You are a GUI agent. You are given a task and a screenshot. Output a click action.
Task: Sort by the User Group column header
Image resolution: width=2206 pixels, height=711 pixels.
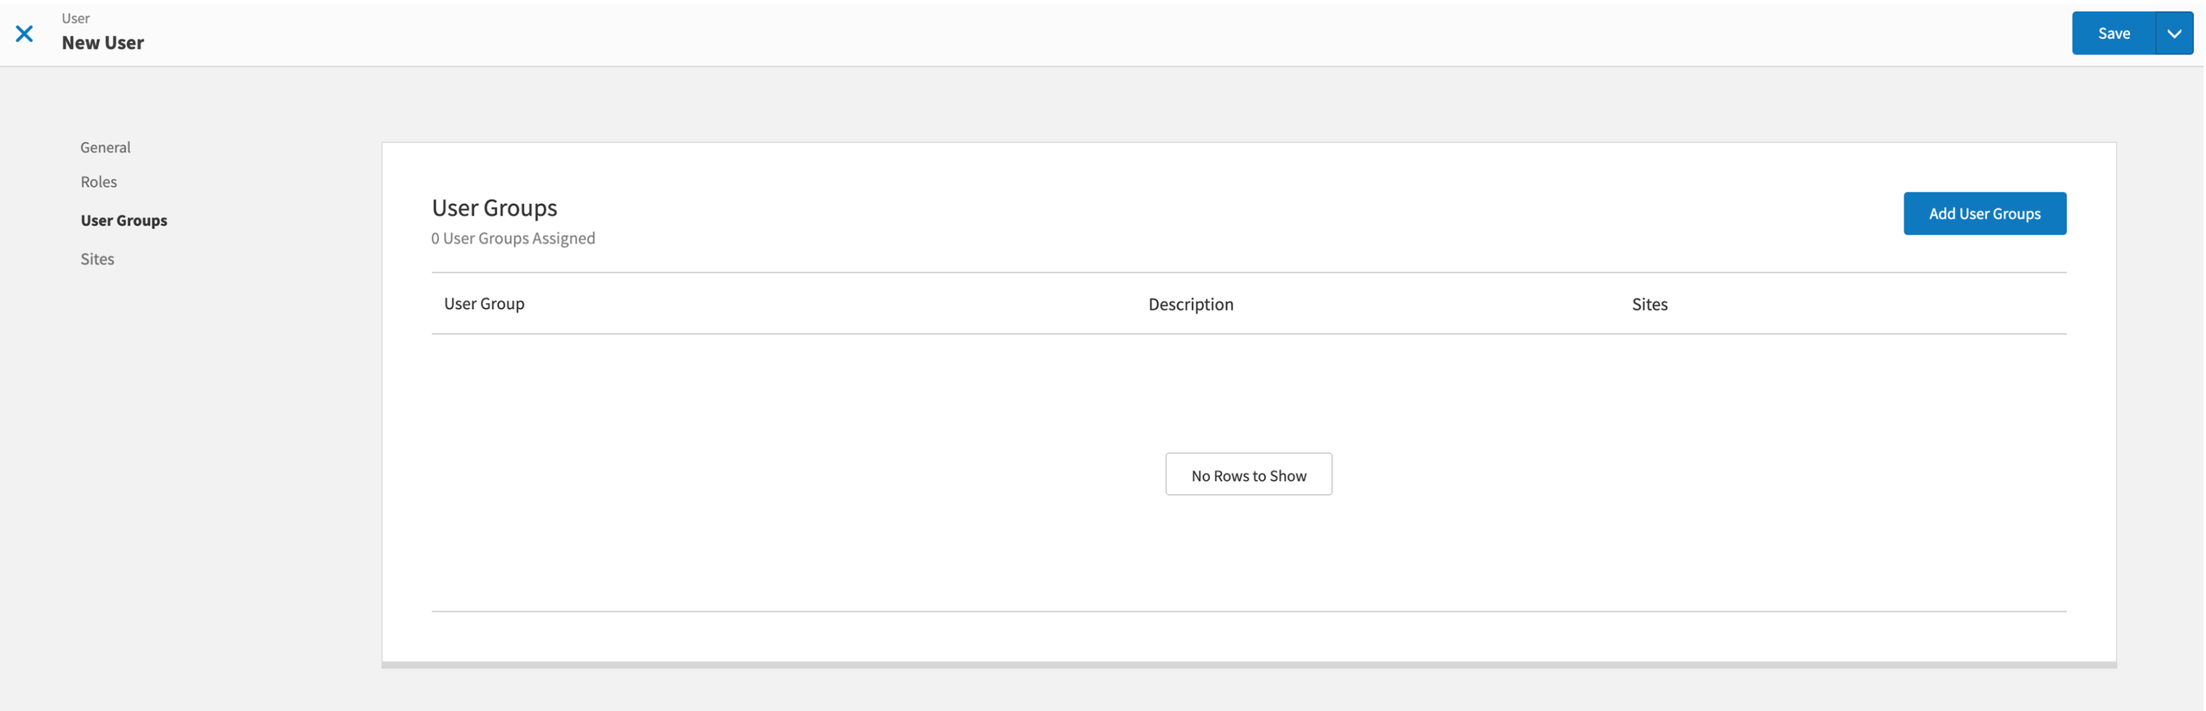[x=483, y=304]
